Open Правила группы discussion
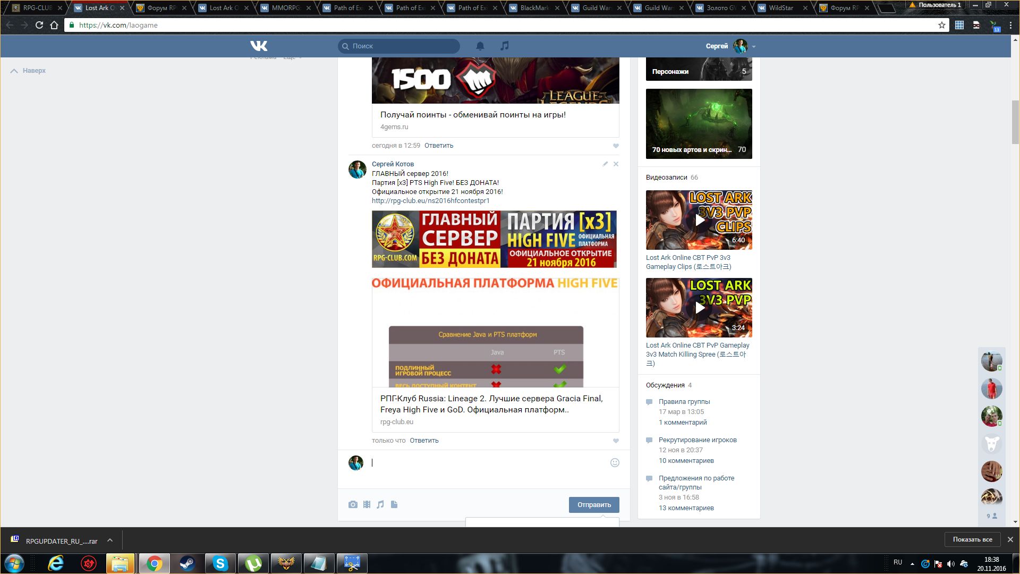The image size is (1020, 574). coord(684,402)
